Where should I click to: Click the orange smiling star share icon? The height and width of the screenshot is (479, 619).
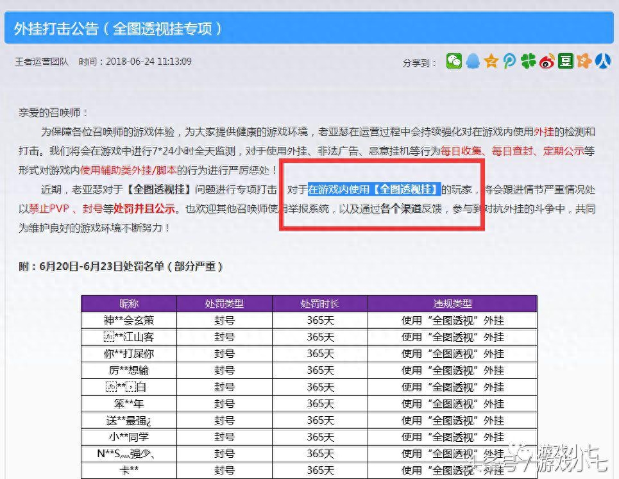coord(584,62)
